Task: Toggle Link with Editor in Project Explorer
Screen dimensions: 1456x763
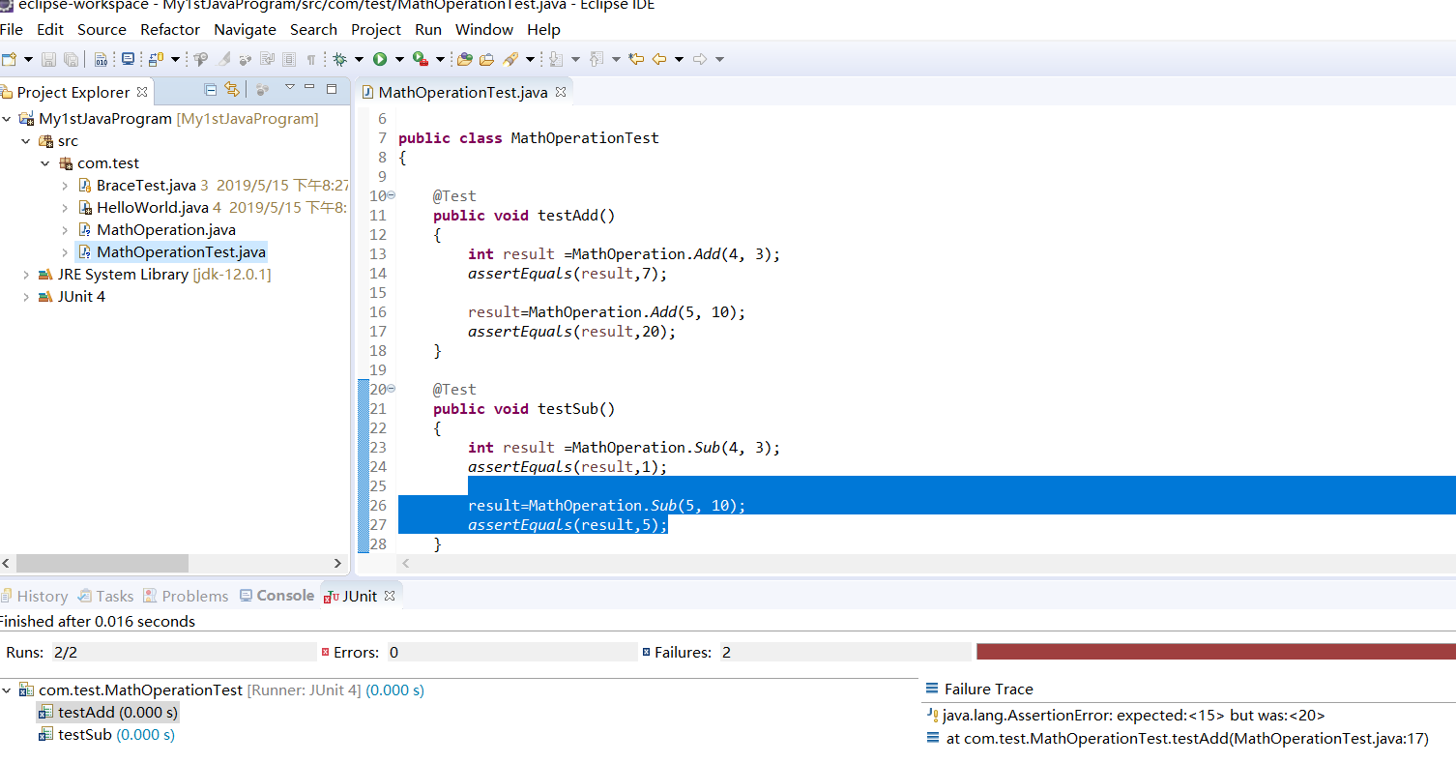Action: [232, 89]
